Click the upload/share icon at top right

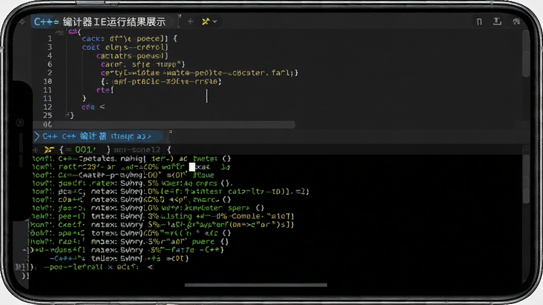point(497,21)
